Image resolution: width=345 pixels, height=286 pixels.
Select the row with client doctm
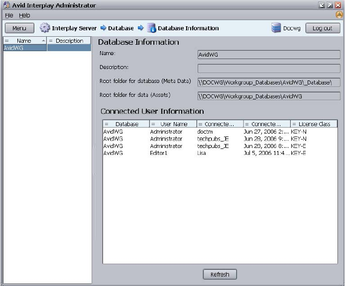220,132
